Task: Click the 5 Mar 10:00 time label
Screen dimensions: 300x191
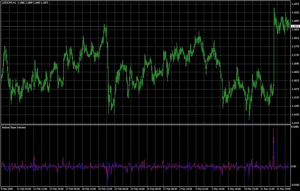Action: click(x=218, y=189)
